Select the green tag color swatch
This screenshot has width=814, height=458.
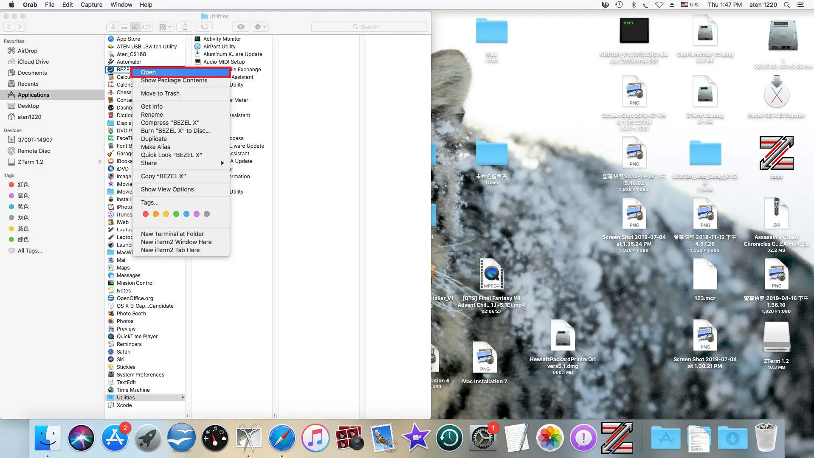click(x=176, y=214)
